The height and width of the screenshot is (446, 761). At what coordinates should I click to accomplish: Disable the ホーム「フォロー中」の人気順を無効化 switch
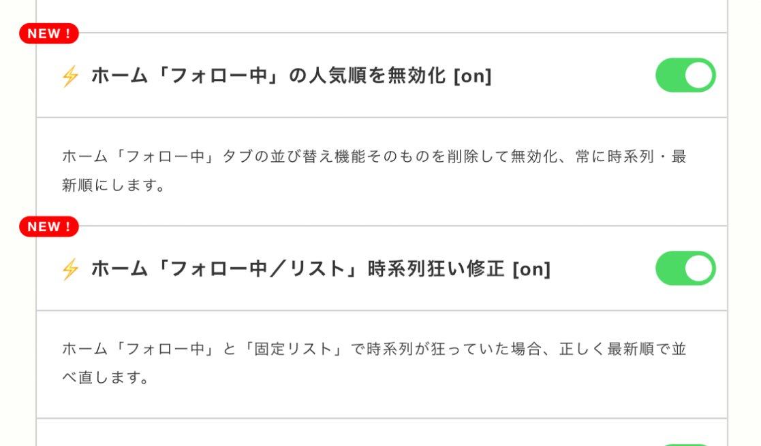coord(685,75)
